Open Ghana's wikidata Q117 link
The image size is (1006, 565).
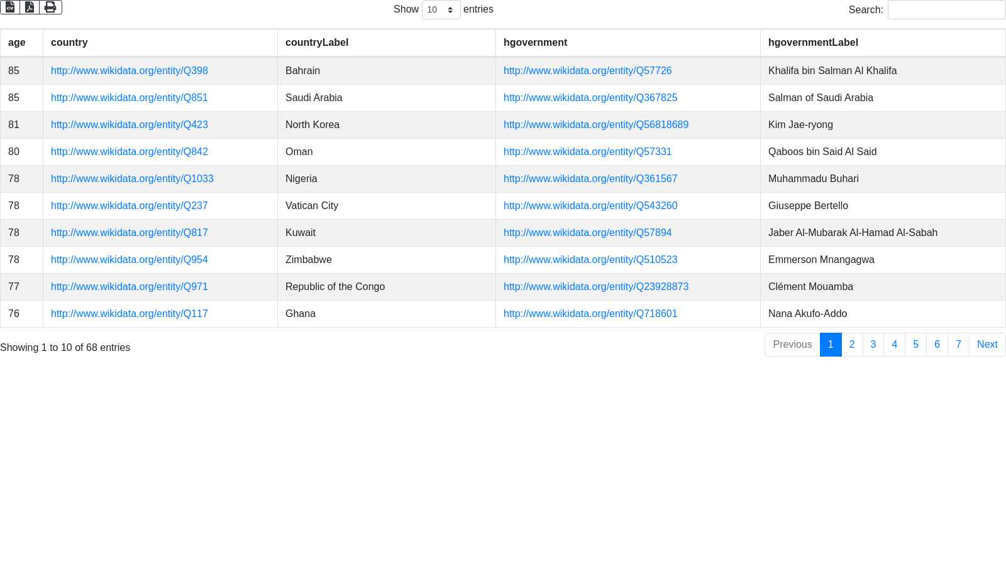[x=130, y=314]
